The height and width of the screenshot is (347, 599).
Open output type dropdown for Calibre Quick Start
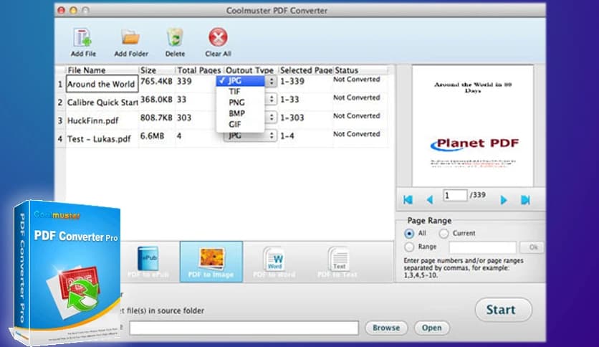pos(272,100)
